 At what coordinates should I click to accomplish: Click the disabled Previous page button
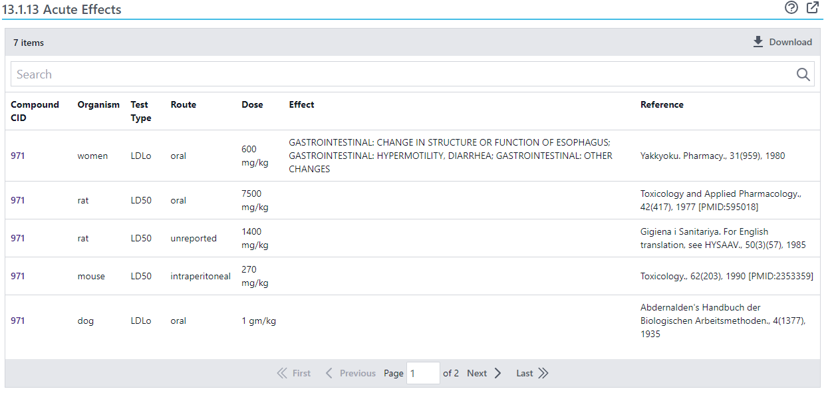(350, 373)
